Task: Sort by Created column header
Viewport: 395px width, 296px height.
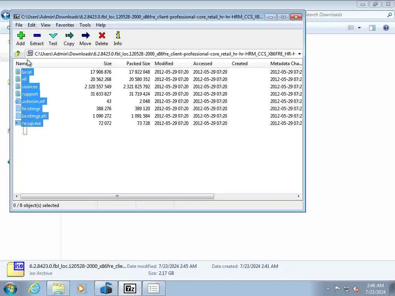Action: coord(249,64)
